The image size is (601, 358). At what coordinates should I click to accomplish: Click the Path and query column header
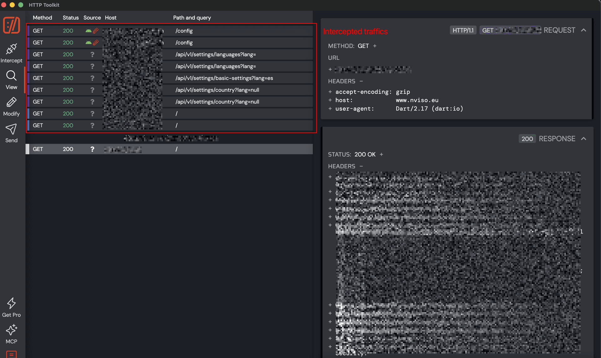(x=192, y=18)
